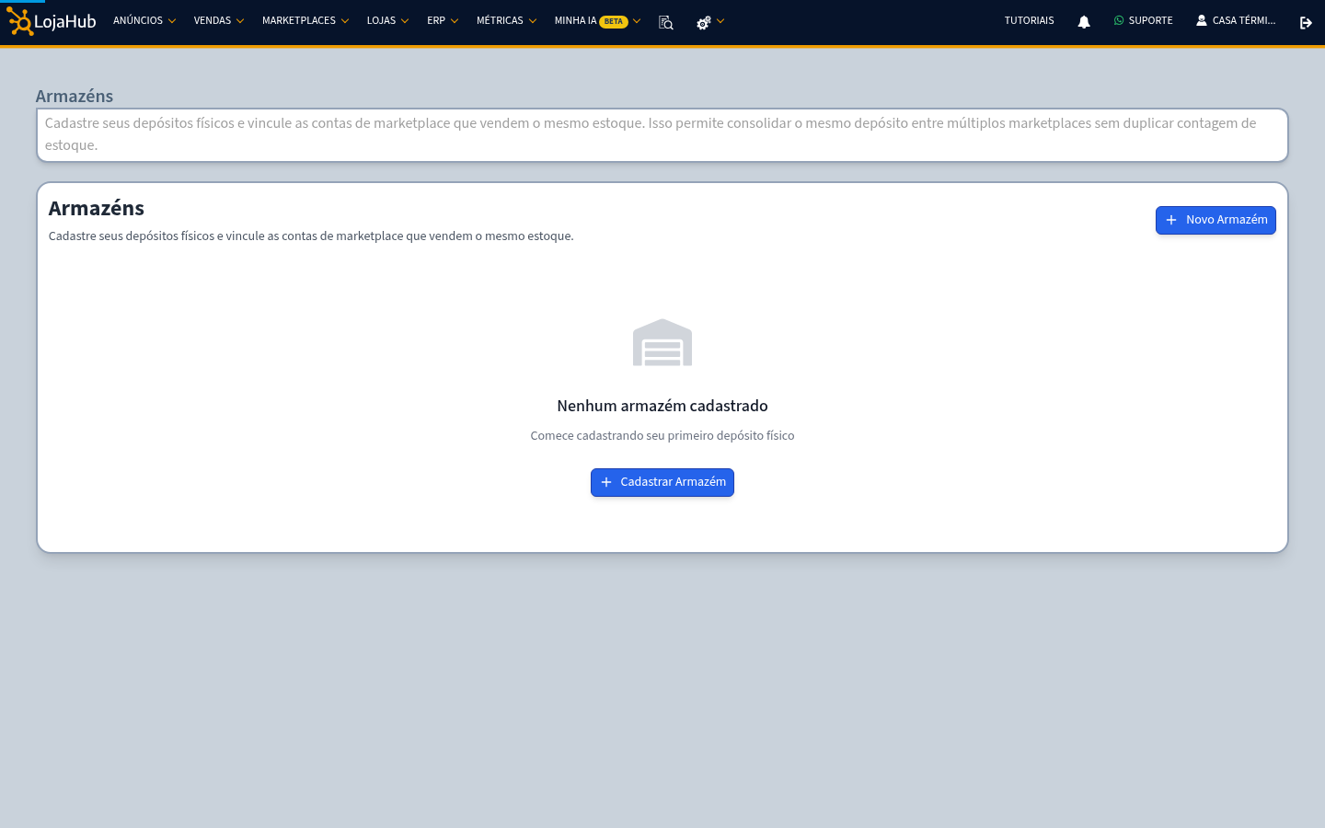
Task: Expand the Anúncios dropdown menu
Action: [144, 21]
